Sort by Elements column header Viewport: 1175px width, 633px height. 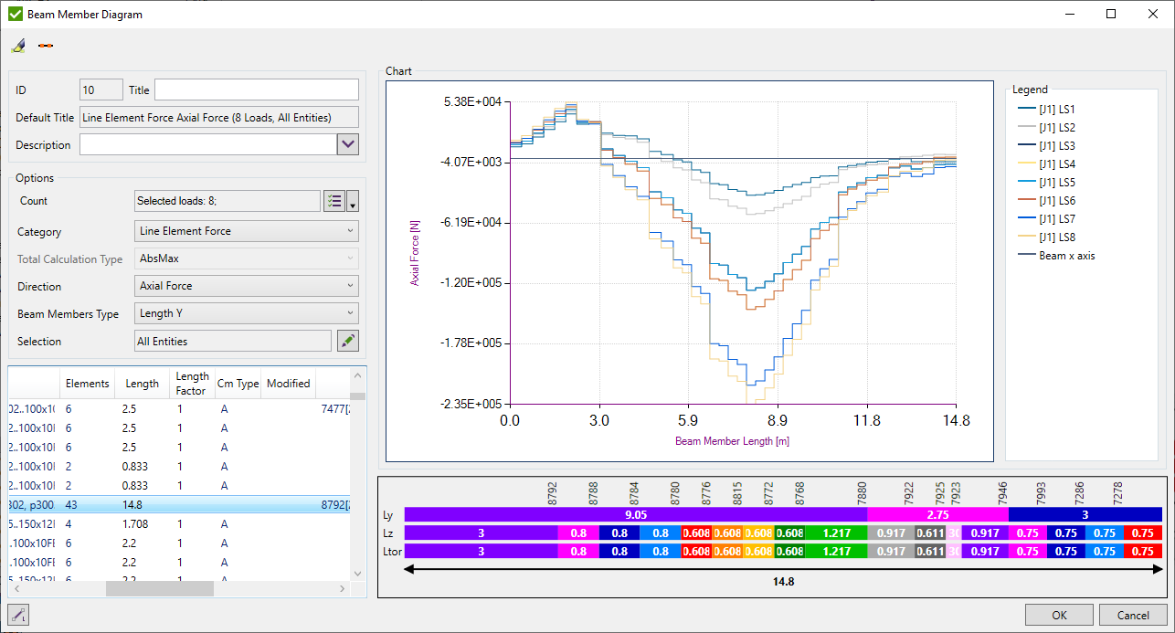click(88, 384)
